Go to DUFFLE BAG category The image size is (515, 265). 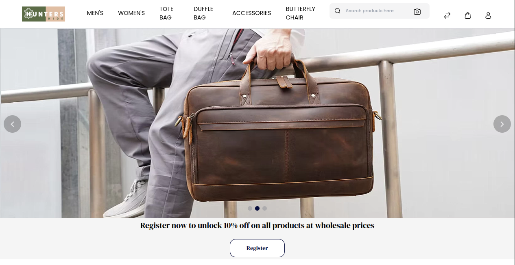203,13
